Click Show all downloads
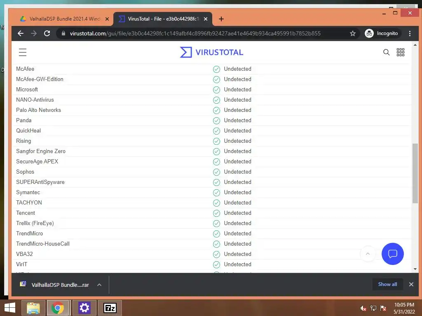The width and height of the screenshot is (422, 316). coord(387,284)
